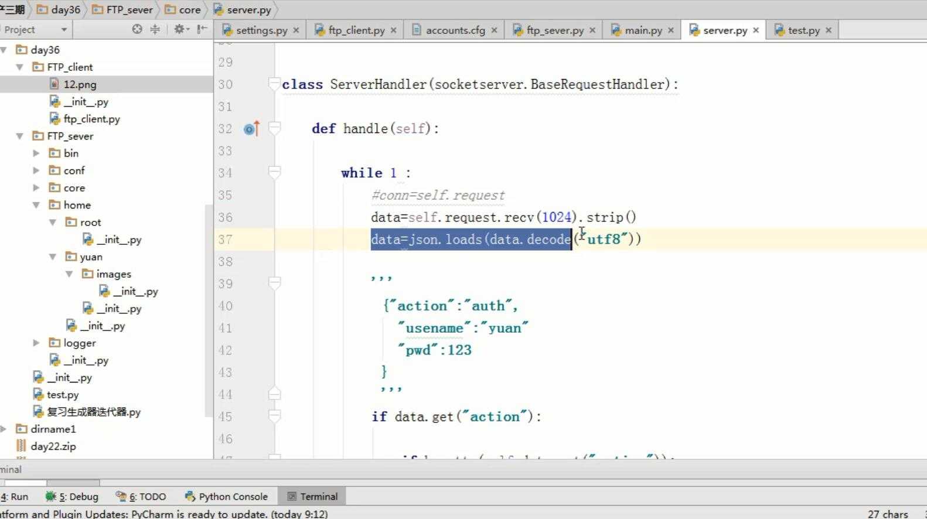
Task: Click line number 37 in the gutter
Action: click(226, 239)
